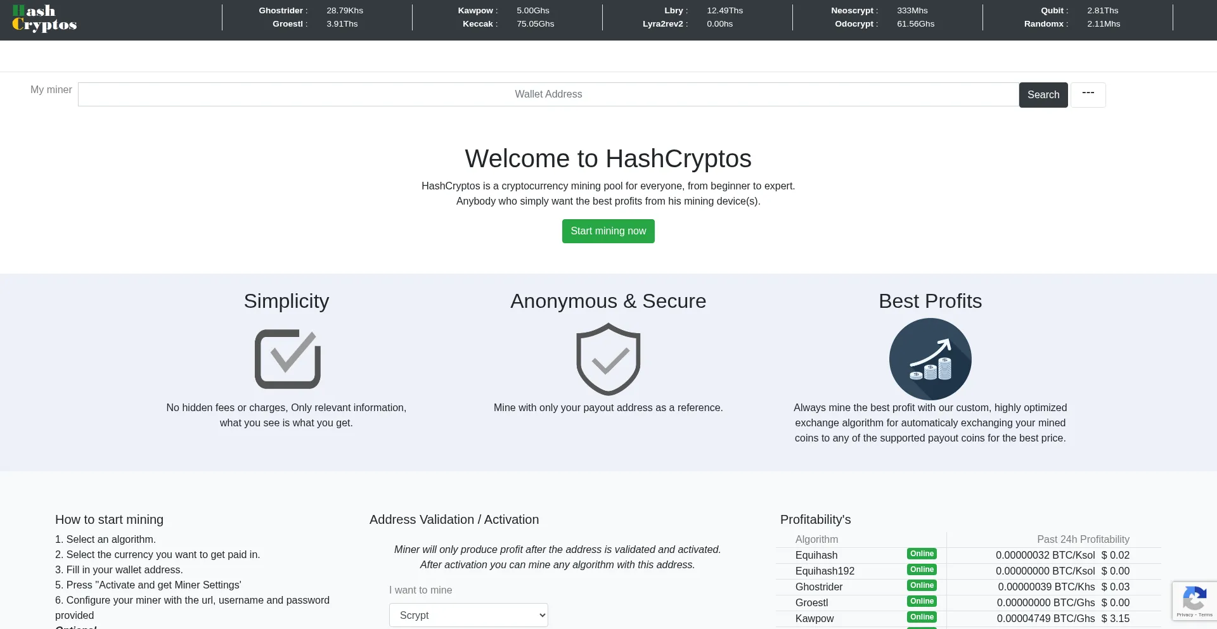The width and height of the screenshot is (1217, 629).
Task: Click the Anonymous & Secure heading
Action: 608,301
